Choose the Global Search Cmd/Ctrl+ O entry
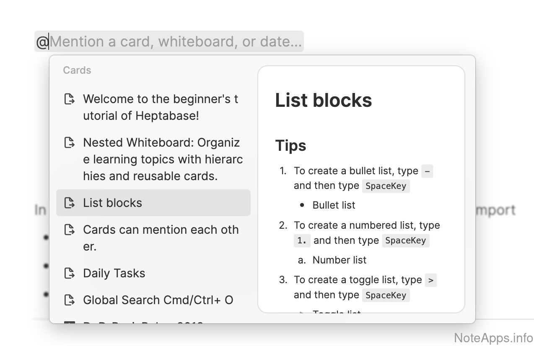The image size is (534, 346). pos(158,300)
